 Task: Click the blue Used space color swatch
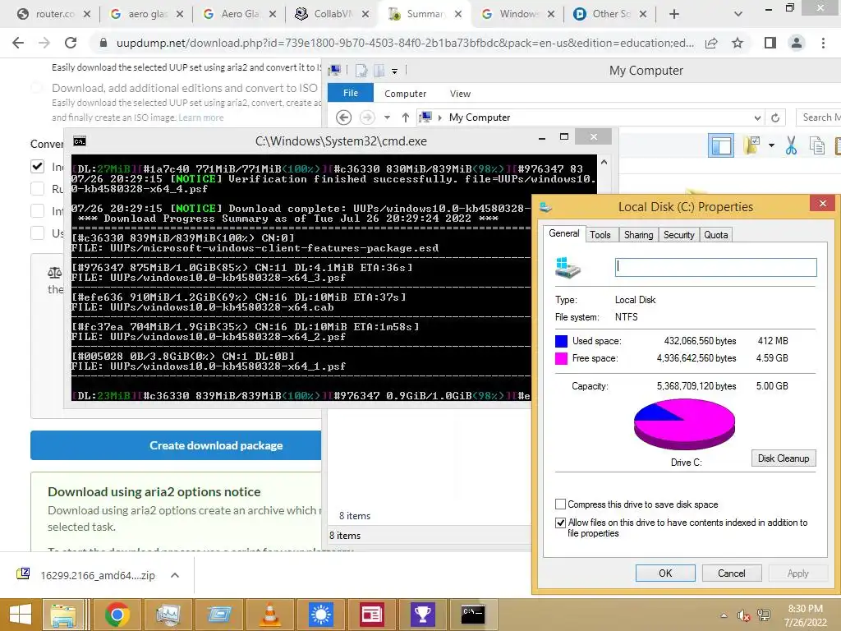561,341
